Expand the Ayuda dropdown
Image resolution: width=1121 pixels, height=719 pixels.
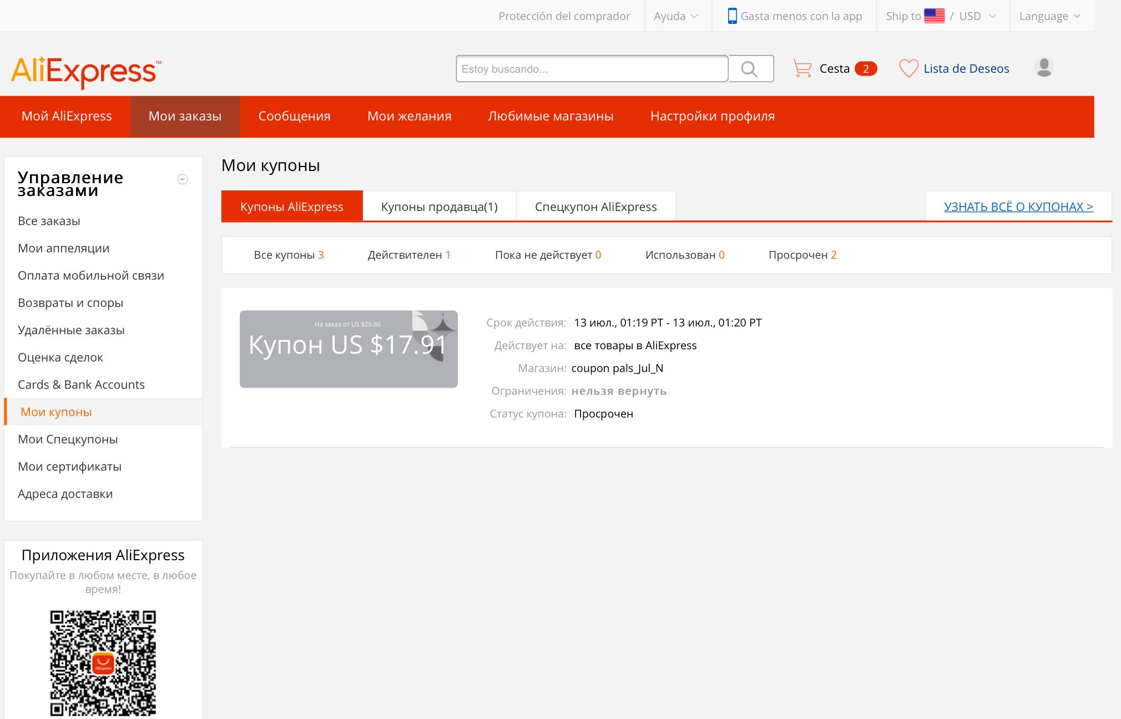click(676, 16)
